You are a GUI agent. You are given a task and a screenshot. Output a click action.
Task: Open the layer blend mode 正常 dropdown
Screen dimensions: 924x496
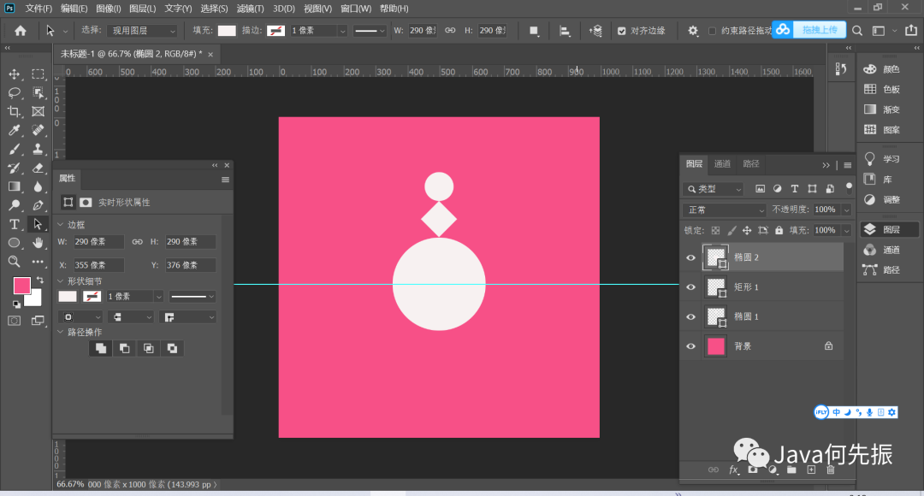(x=725, y=210)
